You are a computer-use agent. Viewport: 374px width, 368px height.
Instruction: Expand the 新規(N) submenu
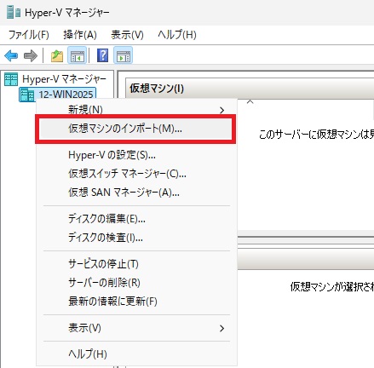pos(136,110)
